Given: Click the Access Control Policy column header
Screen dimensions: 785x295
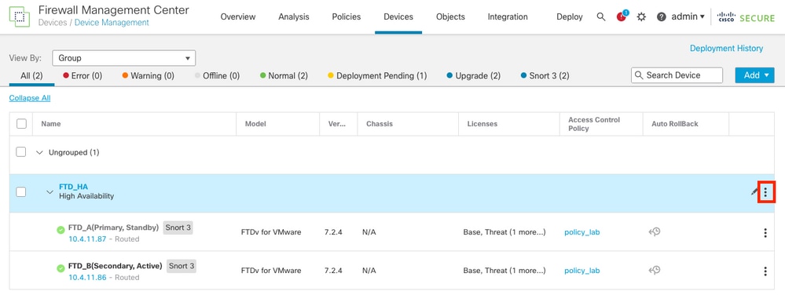Looking at the screenshot, I should [x=594, y=124].
